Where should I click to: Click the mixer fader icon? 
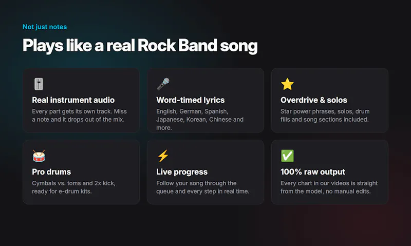point(39,84)
